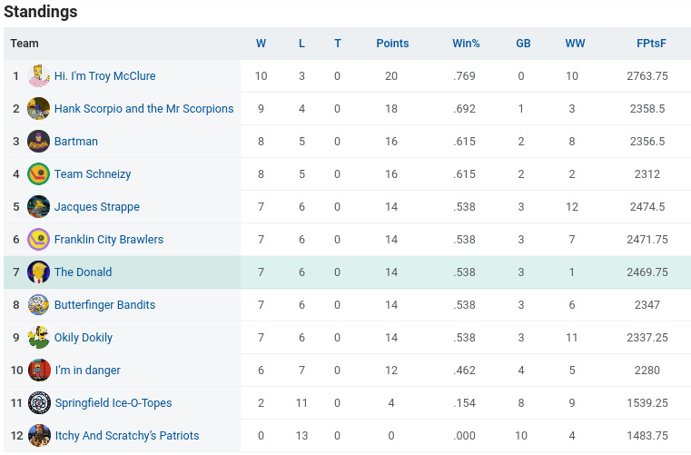Image resolution: width=691 pixels, height=455 pixels.
Task: Open the I'm in danger team link
Action: pos(87,371)
